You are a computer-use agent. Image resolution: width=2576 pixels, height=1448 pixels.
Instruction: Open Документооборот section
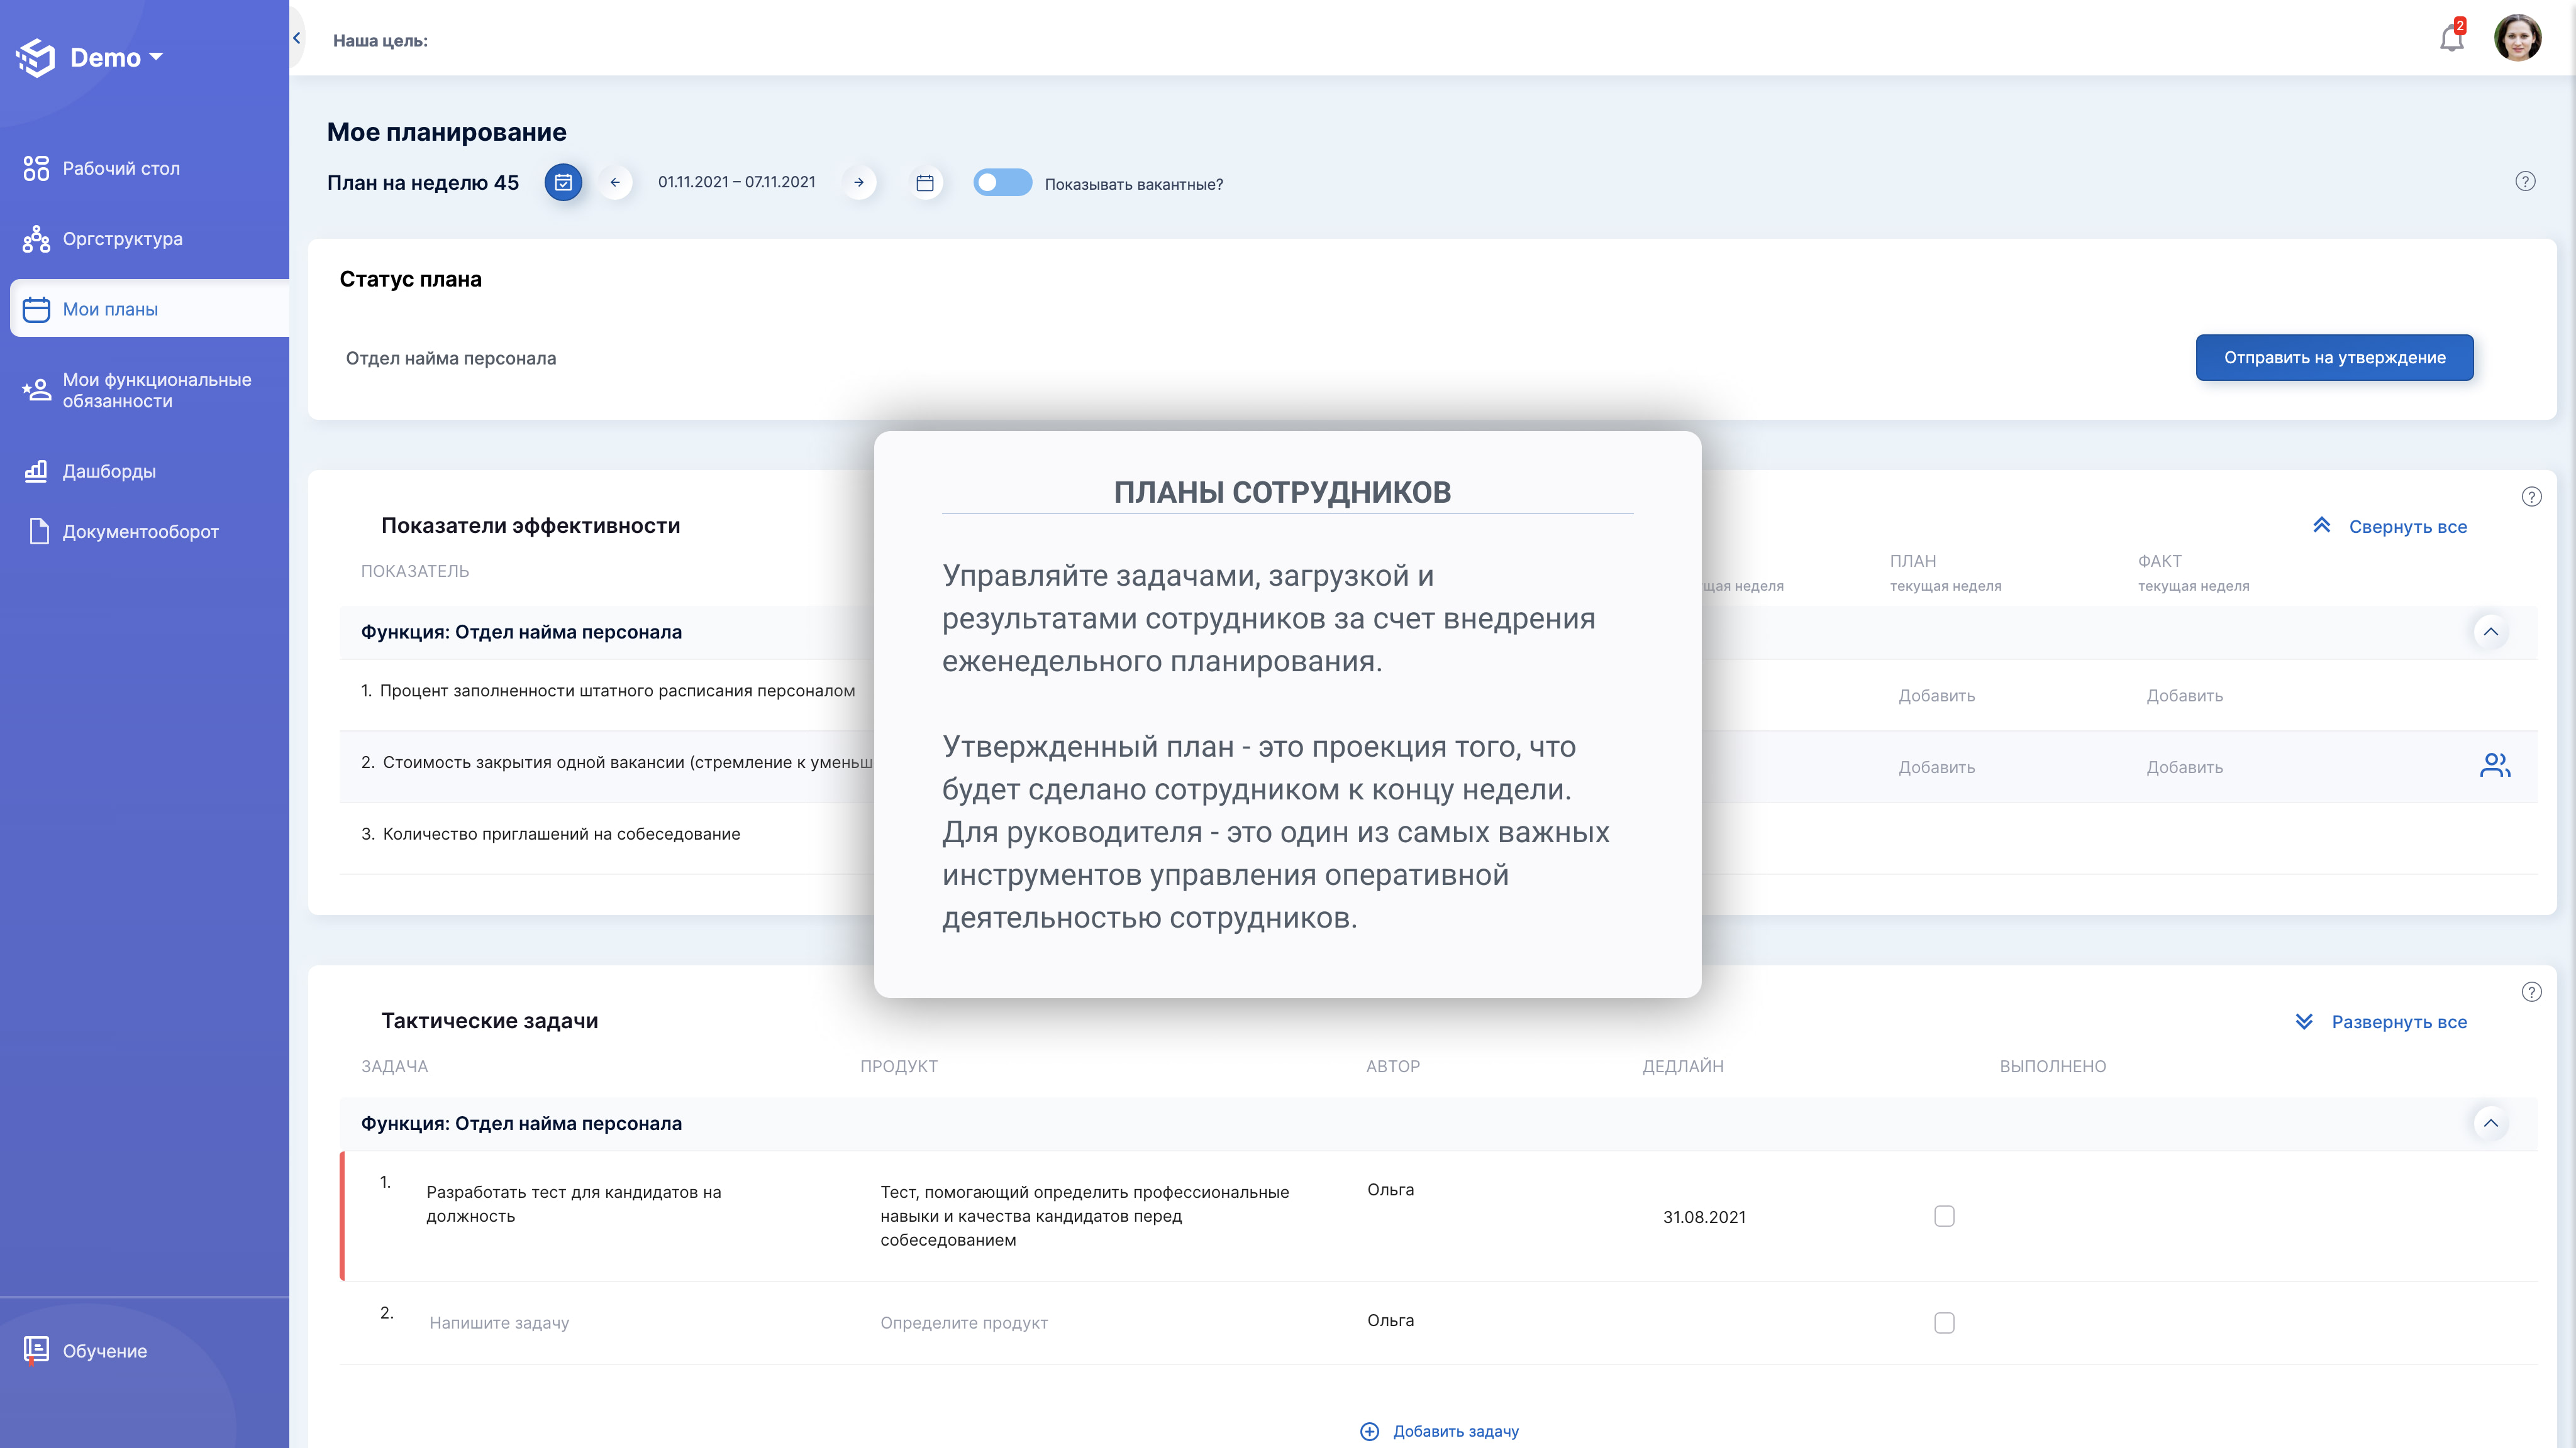[140, 532]
